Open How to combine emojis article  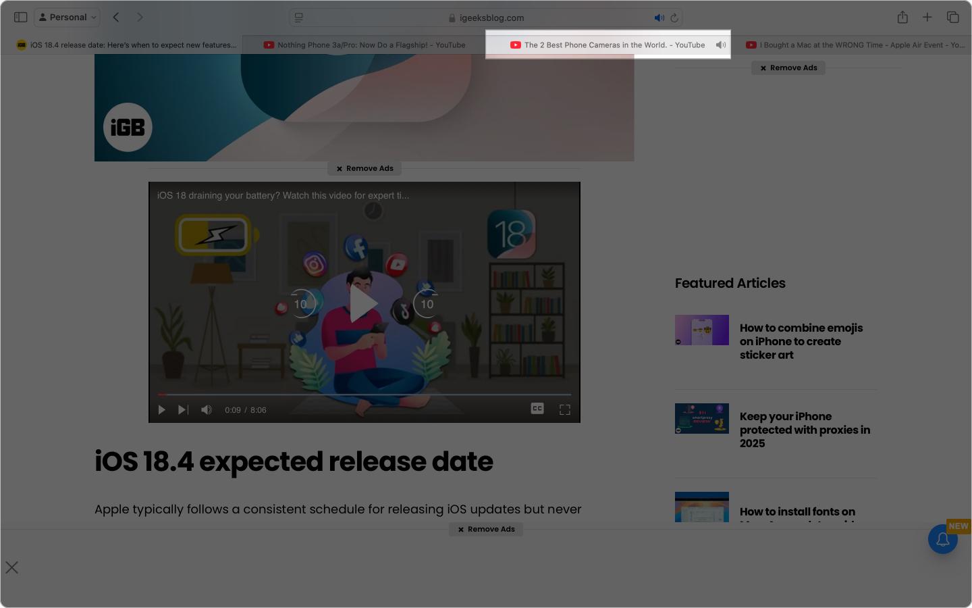(801, 341)
